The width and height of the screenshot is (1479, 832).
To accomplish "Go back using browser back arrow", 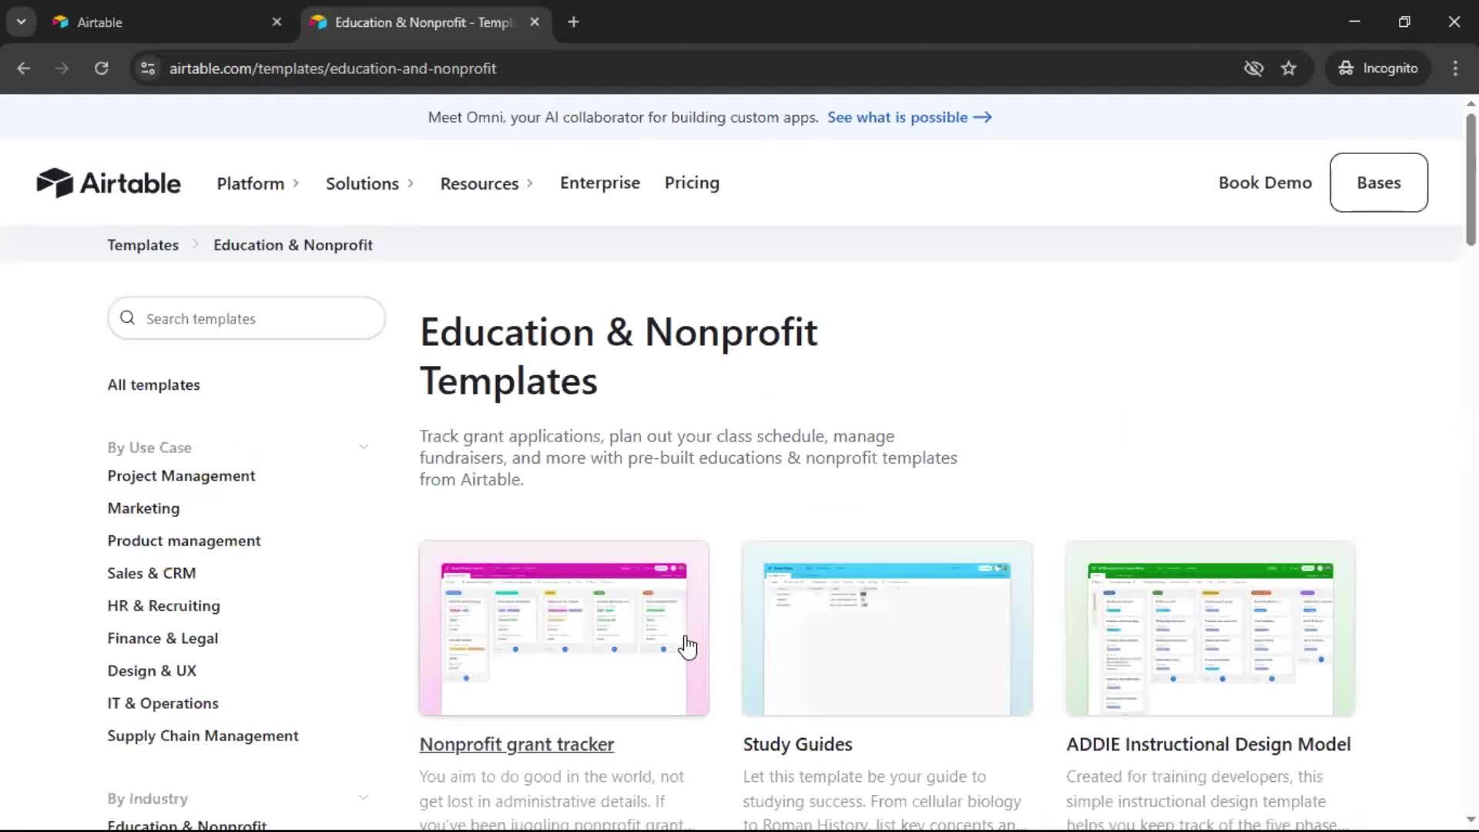I will (23, 69).
